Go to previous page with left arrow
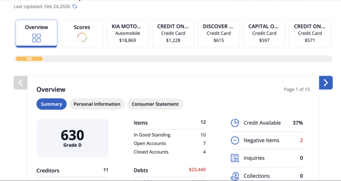This screenshot has height=181, width=341. [20, 83]
